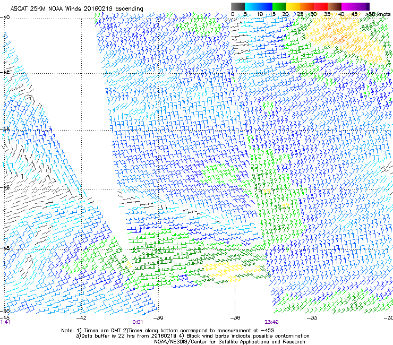Click the '-40' latitude axis label
The height and width of the screenshot is (345, 393).
coord(5,18)
